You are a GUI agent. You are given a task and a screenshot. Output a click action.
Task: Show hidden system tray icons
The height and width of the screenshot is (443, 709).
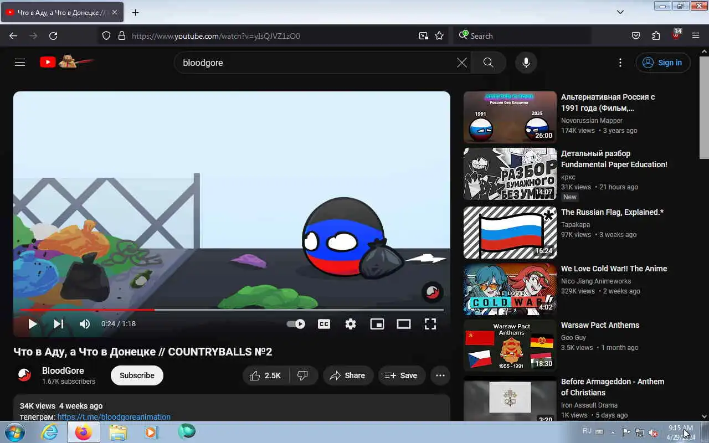click(x=613, y=432)
